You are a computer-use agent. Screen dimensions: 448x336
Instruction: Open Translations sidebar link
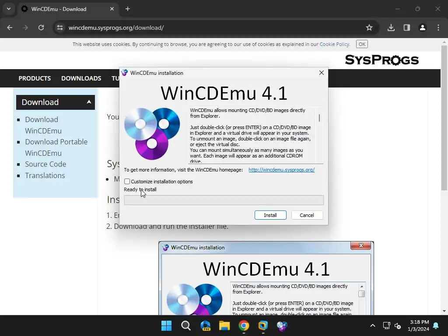45,175
